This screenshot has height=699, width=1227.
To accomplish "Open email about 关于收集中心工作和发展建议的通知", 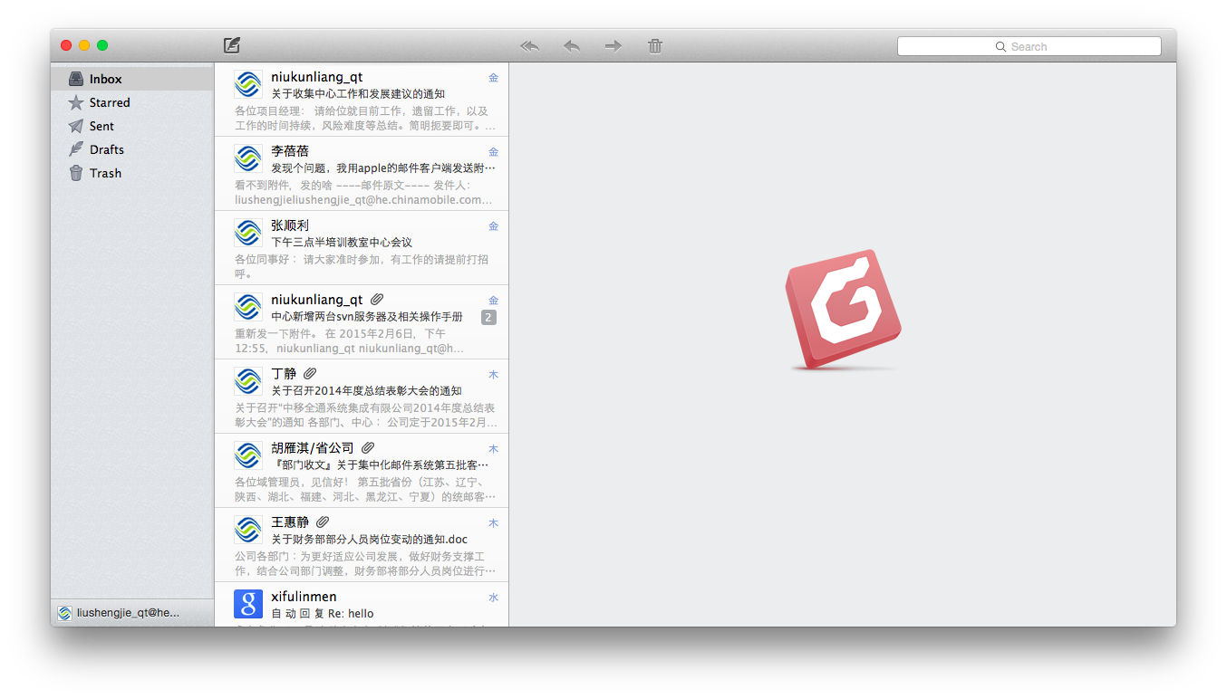I will (362, 100).
